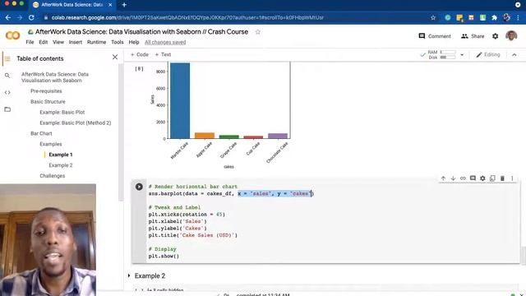Click the plt.title code line
Image resolution: width=526 pixels, height=296 pixels.
[193, 235]
